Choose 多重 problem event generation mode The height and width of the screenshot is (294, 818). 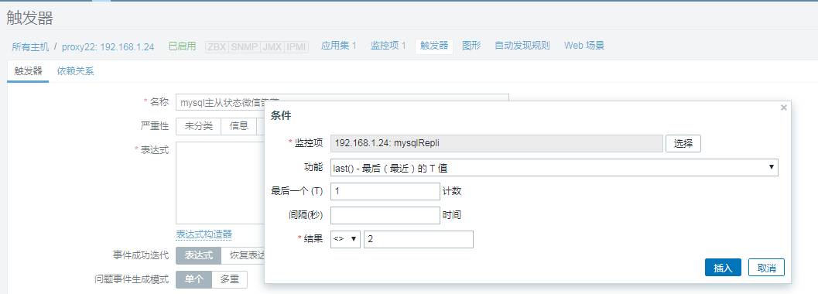[x=230, y=279]
